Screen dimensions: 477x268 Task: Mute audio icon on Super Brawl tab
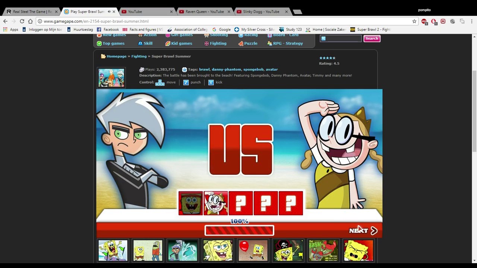click(x=109, y=12)
